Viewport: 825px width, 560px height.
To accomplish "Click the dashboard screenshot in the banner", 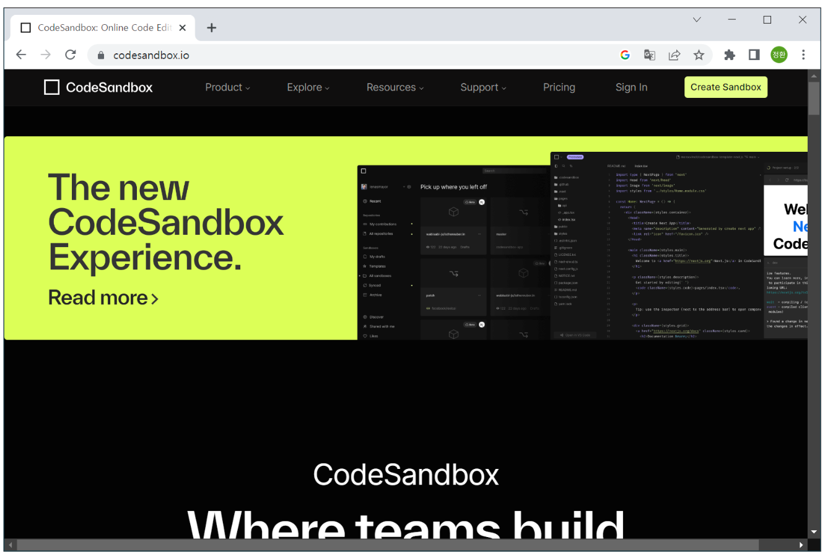I will [454, 253].
